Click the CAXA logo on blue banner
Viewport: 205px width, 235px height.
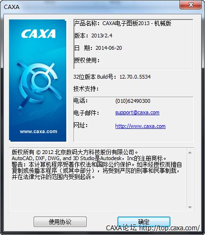click(38, 34)
